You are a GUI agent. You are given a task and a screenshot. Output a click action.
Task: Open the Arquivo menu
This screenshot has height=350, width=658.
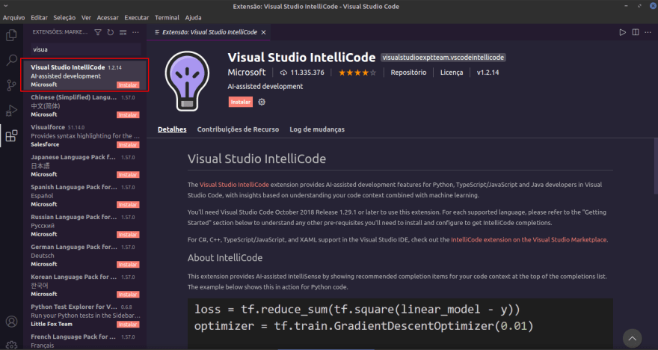[x=14, y=18]
